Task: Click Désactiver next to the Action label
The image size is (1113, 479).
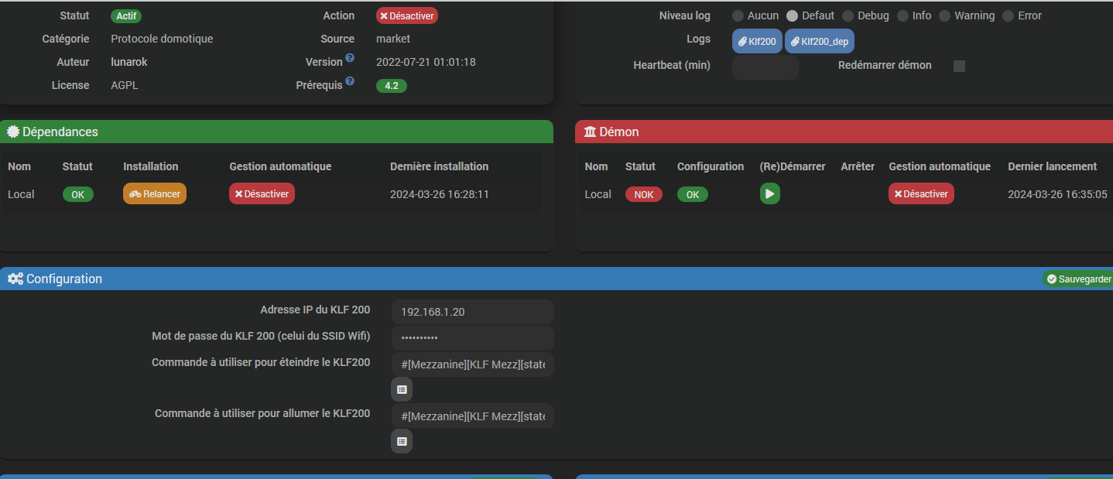Action: pos(407,15)
